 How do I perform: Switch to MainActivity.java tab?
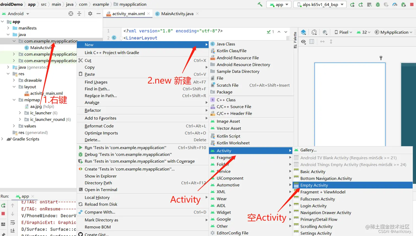(177, 13)
